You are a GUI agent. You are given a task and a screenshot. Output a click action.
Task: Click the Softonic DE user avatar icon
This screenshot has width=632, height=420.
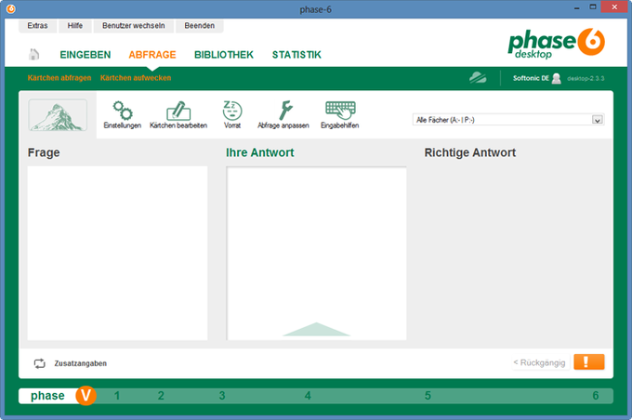coord(556,78)
